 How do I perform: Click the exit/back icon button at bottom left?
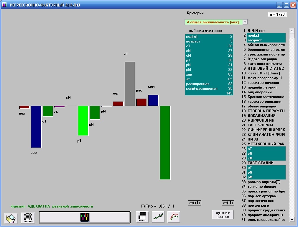pyautogui.click(x=11, y=218)
